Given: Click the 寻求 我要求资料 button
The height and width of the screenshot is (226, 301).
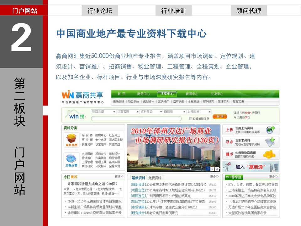Looking at the screenshot, I should [x=251, y=142].
